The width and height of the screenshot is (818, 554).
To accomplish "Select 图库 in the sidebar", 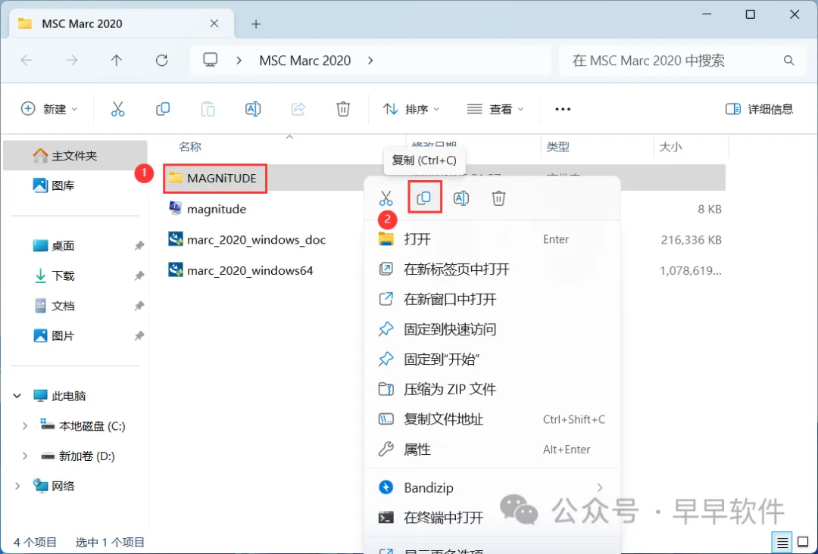I will 75,185.
